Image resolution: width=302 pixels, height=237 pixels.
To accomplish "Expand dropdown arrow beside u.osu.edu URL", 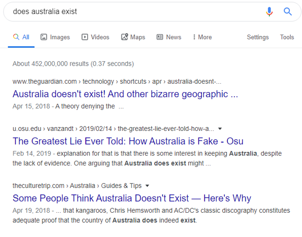I will pos(219,129).
